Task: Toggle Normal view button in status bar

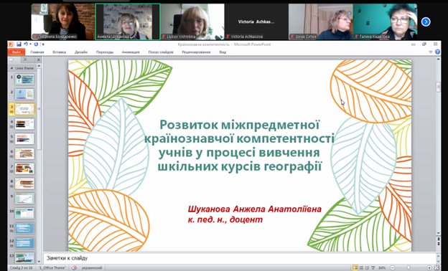Action: pyautogui.click(x=355, y=268)
